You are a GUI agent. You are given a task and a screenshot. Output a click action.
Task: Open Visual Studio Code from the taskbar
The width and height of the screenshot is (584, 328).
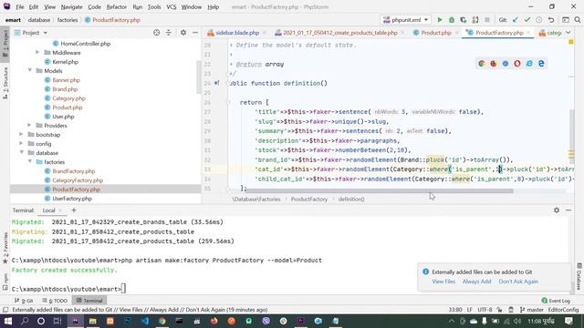coord(144,321)
